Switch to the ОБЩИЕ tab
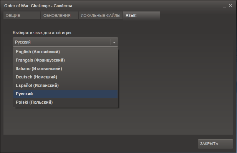Image resolution: width=237 pixels, height=153 pixels. pos(22,16)
